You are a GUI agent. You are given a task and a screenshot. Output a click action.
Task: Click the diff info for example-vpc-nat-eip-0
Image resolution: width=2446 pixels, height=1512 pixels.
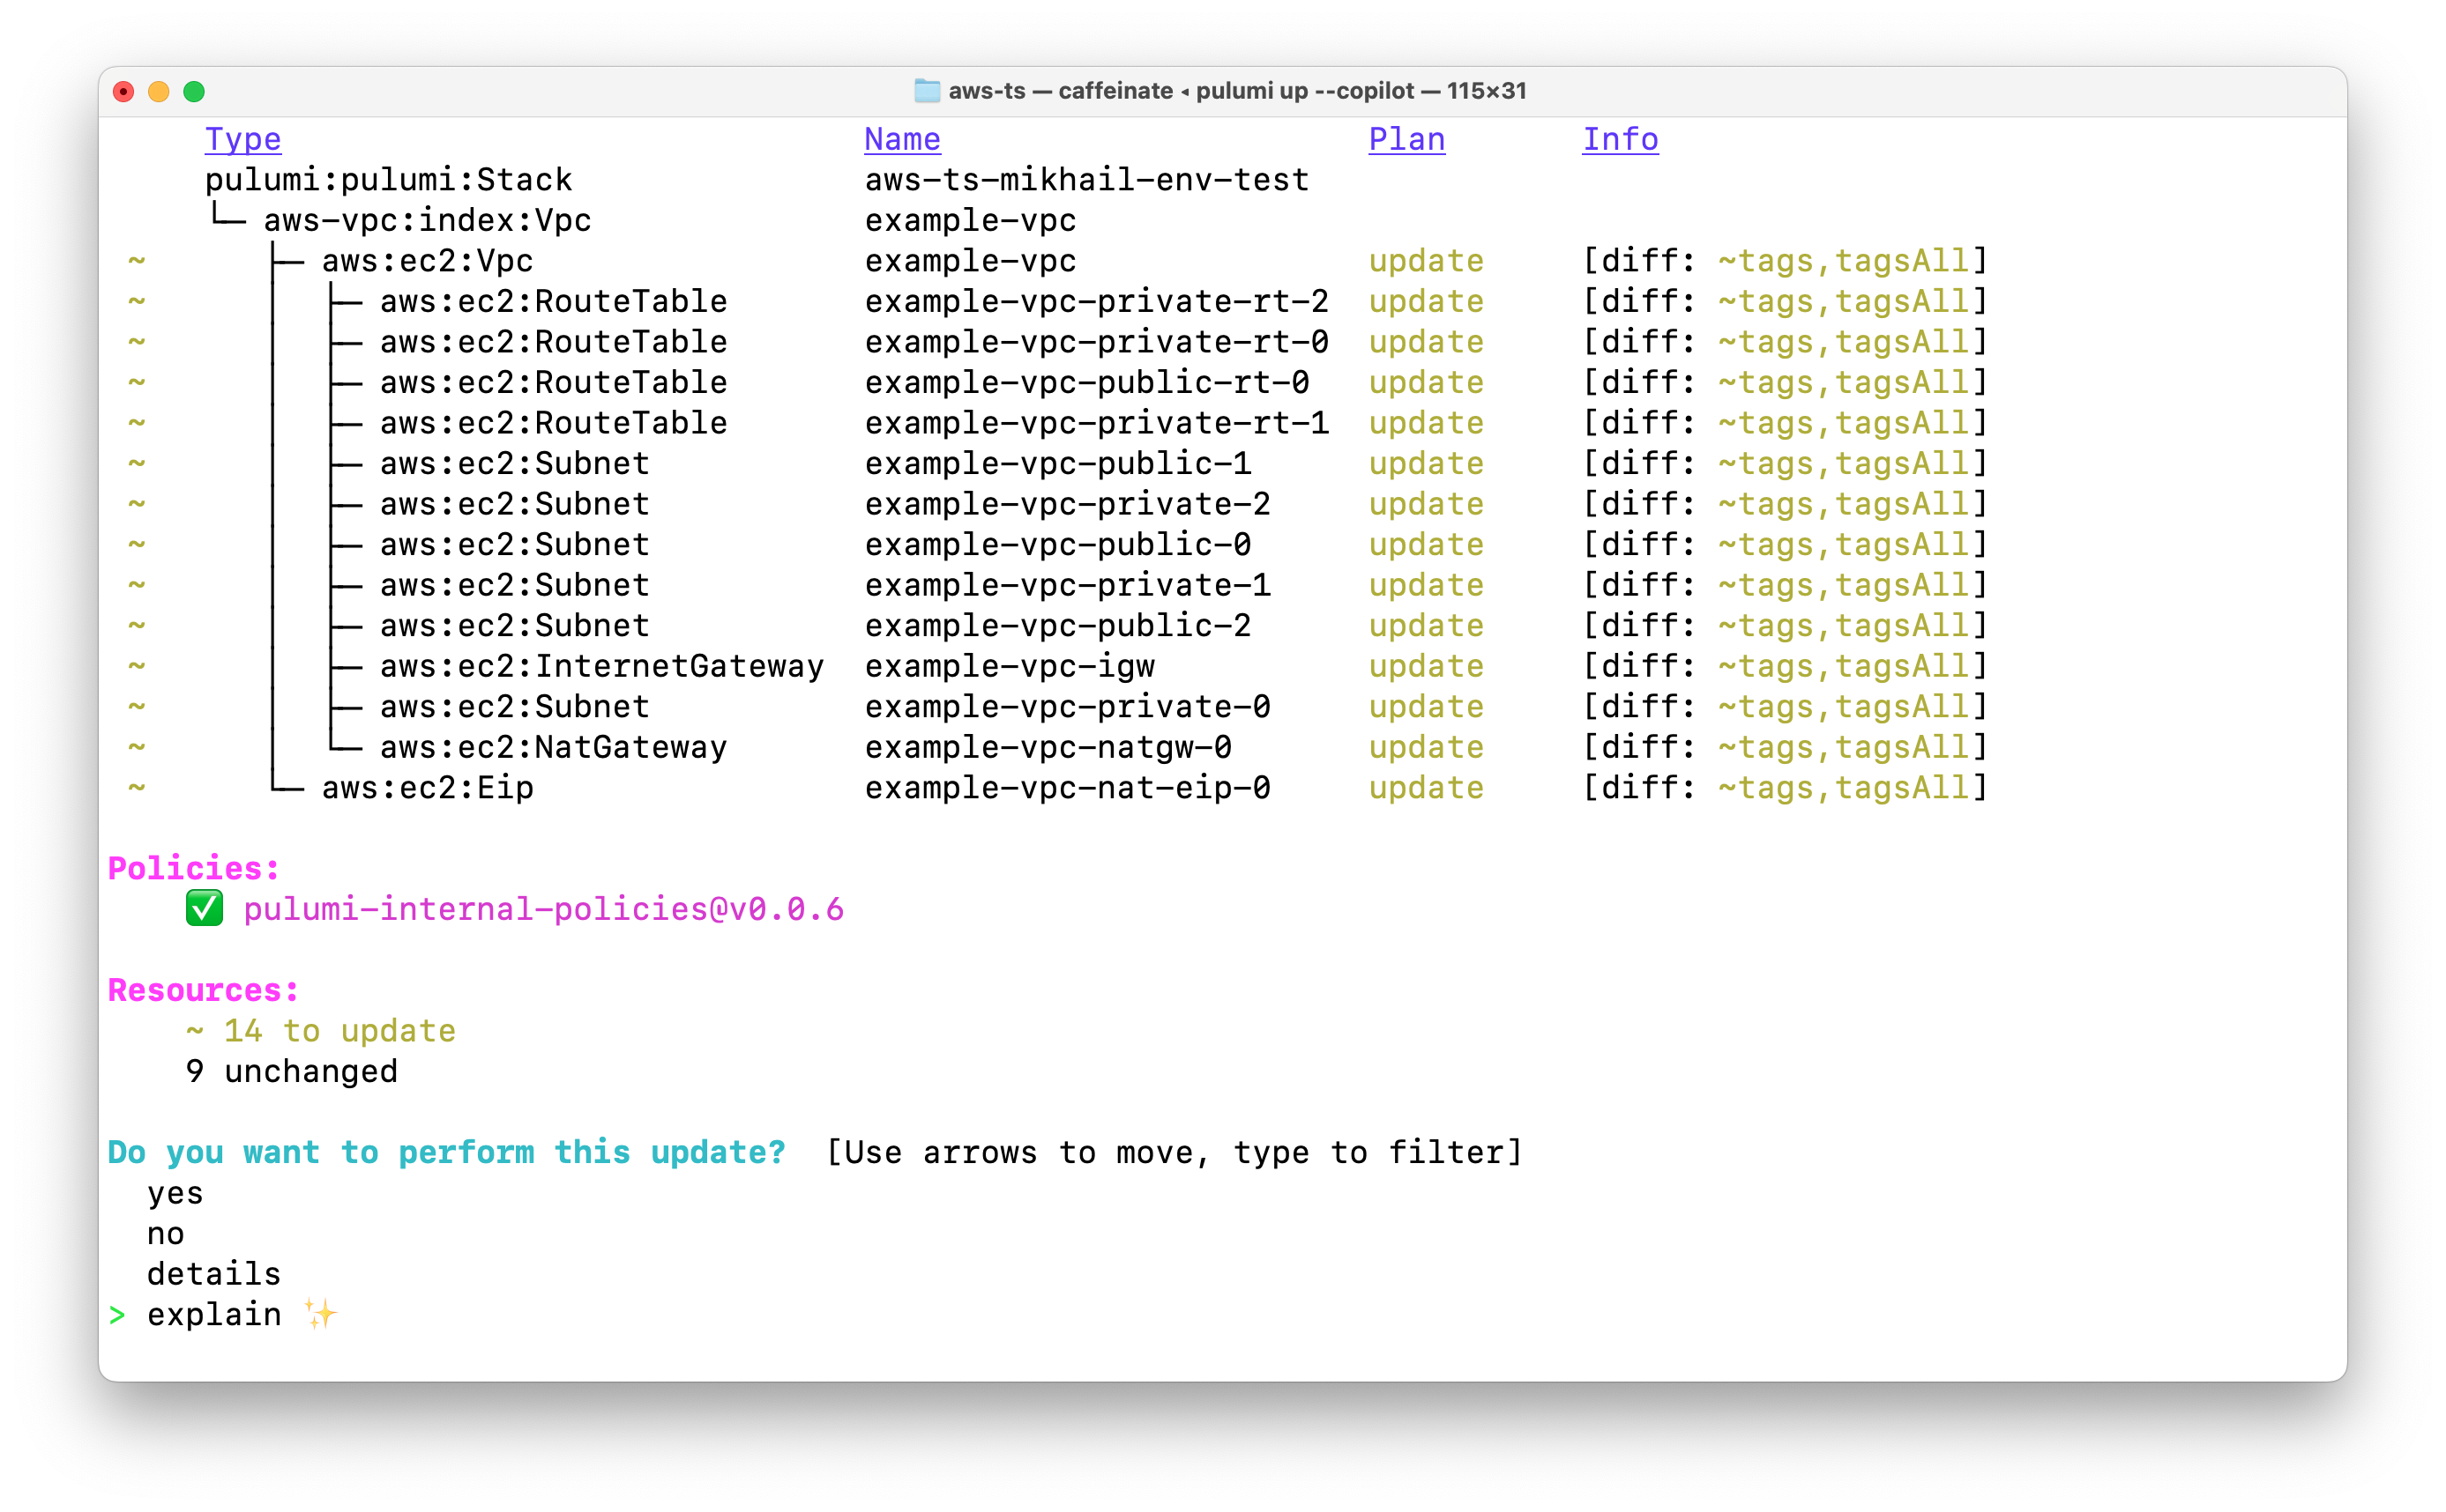point(1786,788)
